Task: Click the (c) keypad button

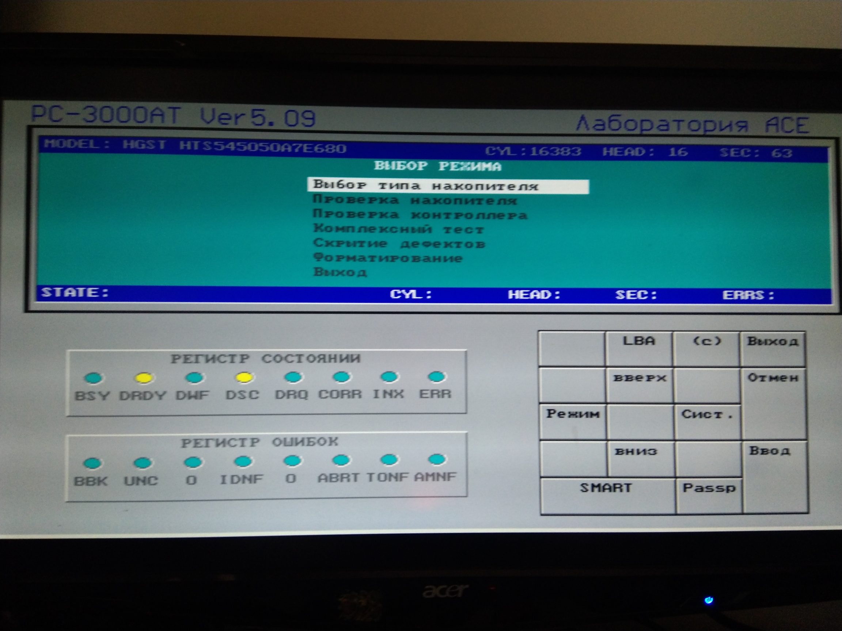Action: pyautogui.click(x=706, y=349)
